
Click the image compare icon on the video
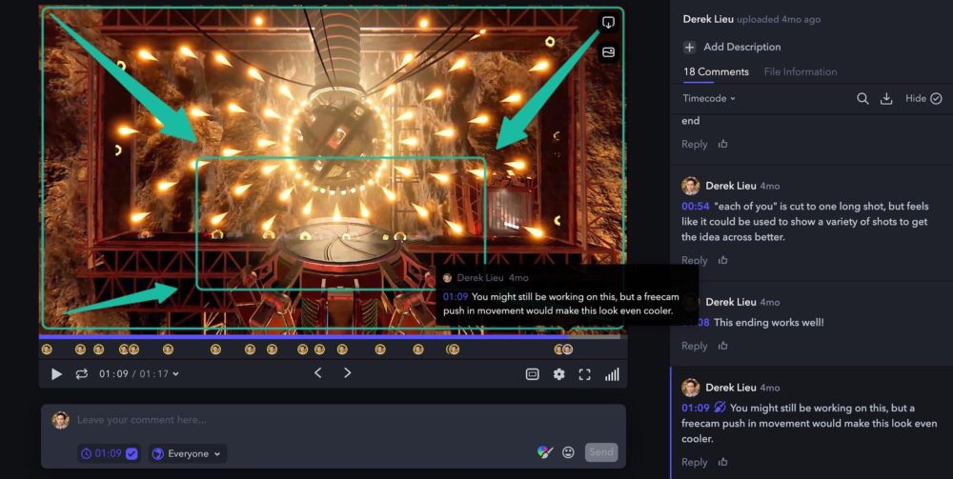click(x=607, y=52)
